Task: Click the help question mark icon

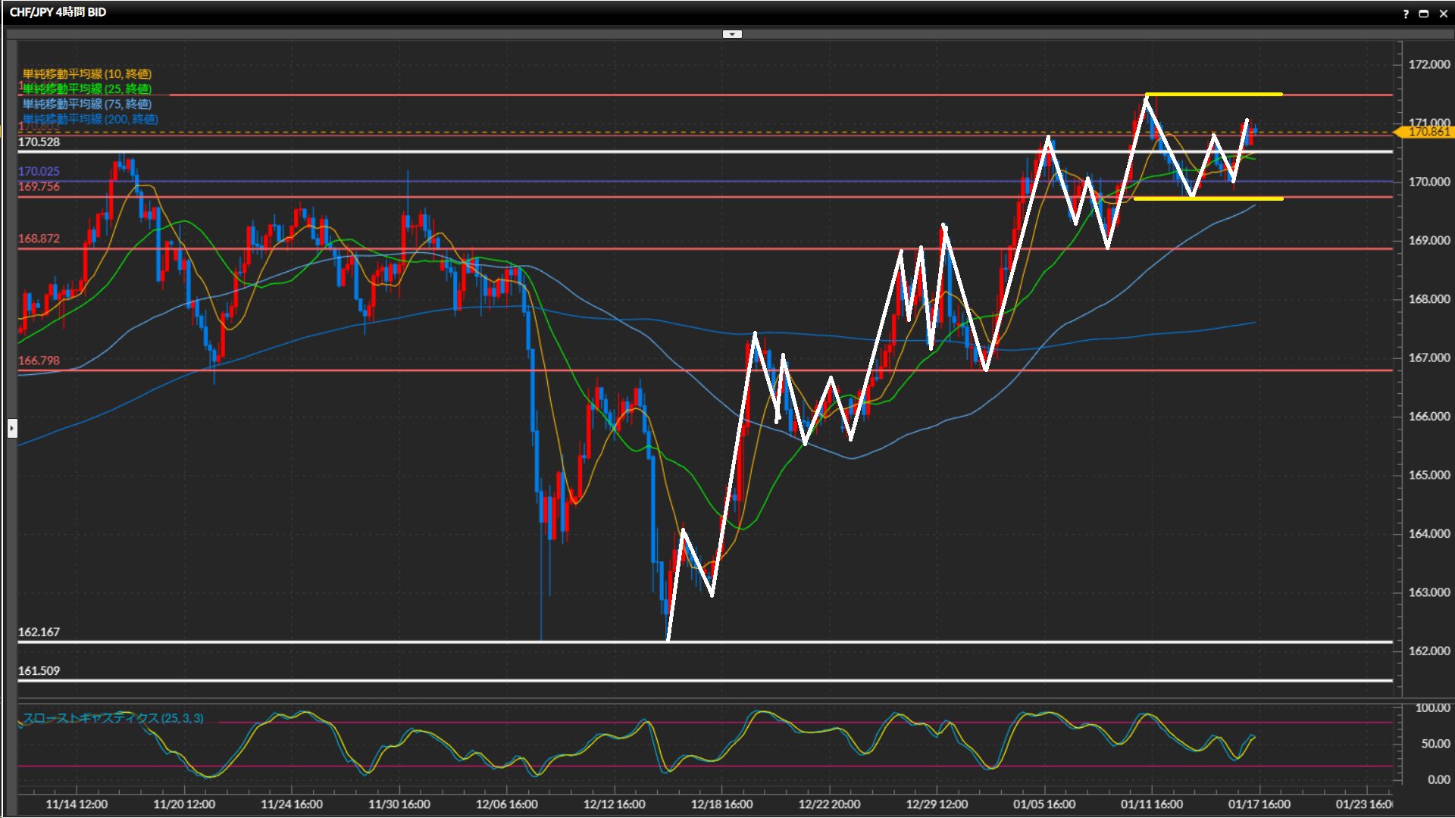Action: click(x=1406, y=14)
